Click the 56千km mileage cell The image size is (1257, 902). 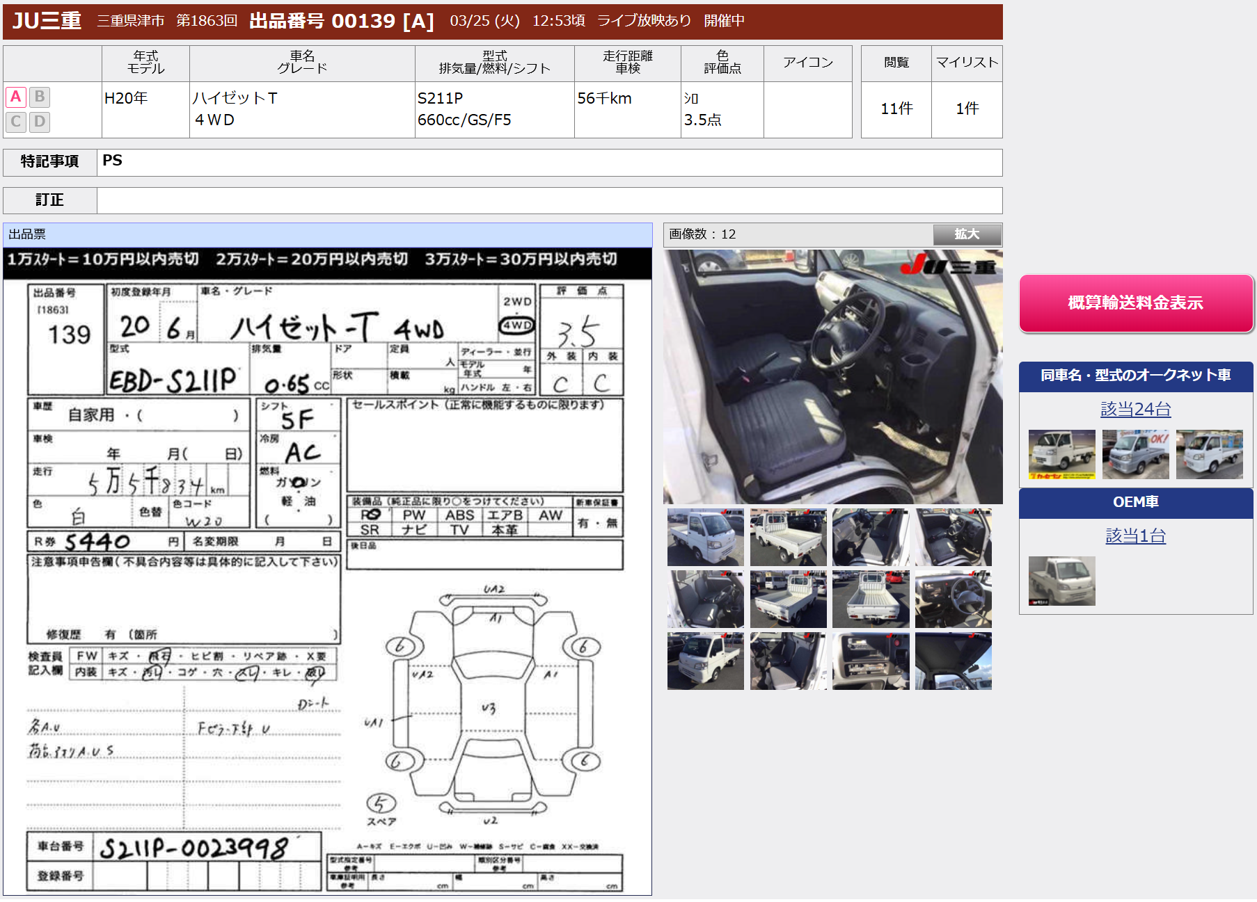point(627,109)
